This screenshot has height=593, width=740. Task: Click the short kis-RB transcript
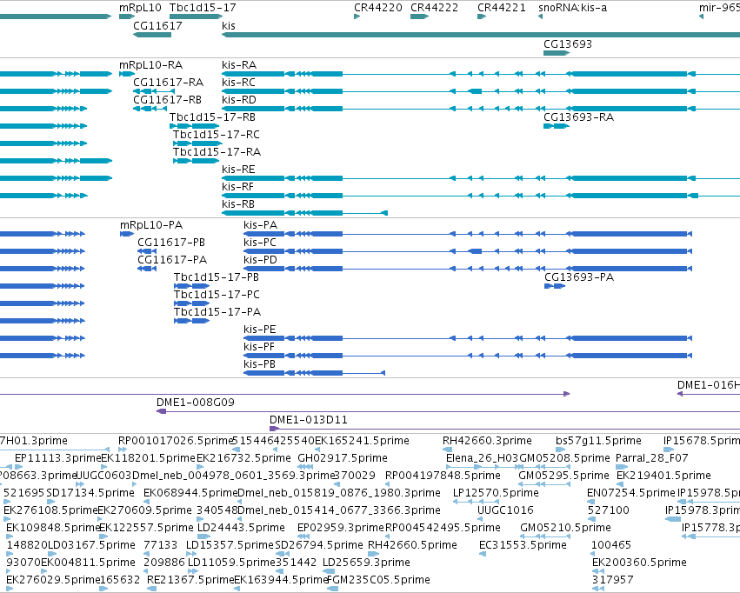point(305,213)
